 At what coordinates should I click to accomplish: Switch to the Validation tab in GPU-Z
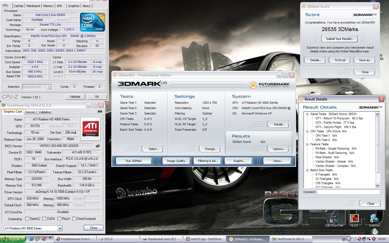[45, 112]
